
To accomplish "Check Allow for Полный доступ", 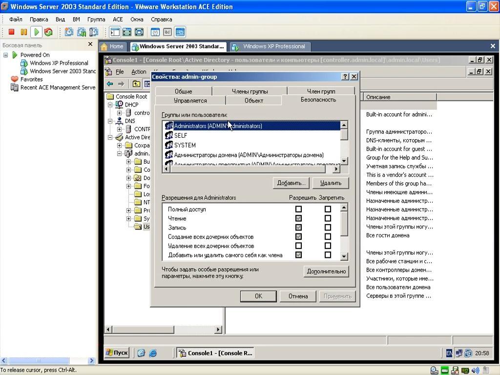I will pos(298,209).
